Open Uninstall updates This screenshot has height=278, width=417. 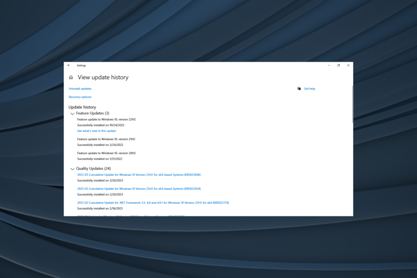coord(80,89)
